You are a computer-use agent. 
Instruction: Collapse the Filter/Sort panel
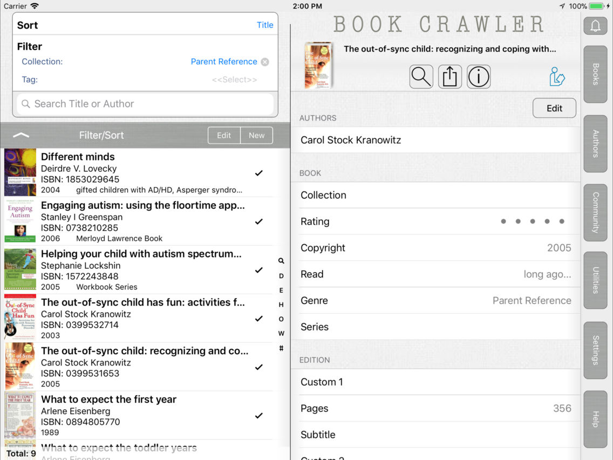click(21, 136)
